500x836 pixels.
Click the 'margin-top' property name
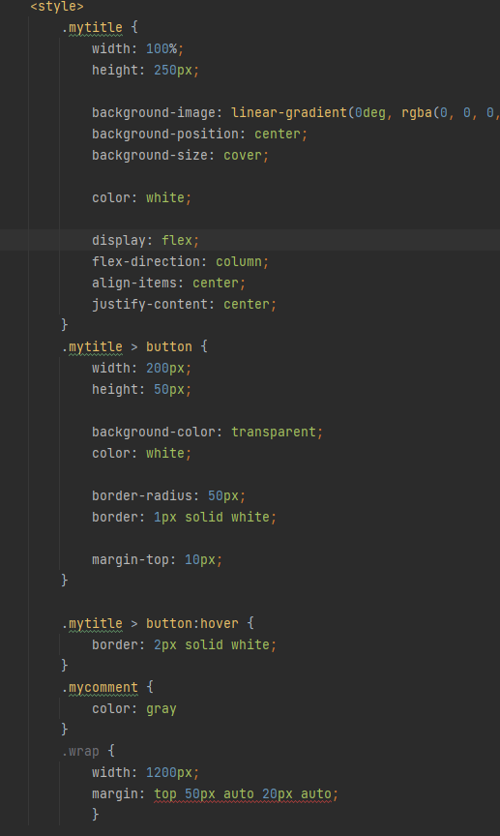(x=131, y=560)
